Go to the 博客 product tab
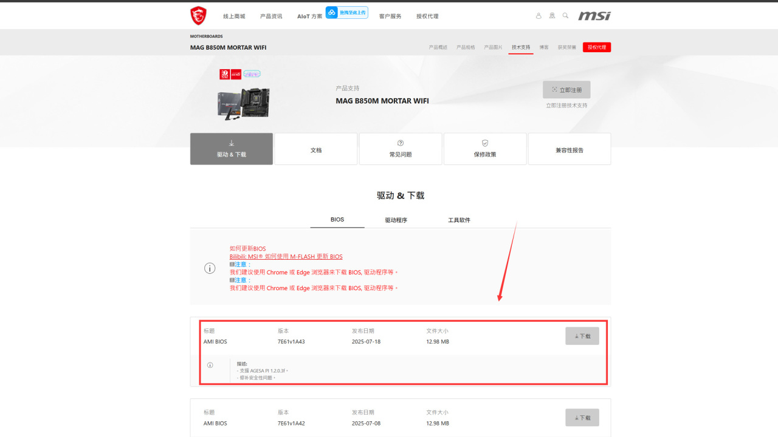The height and width of the screenshot is (437, 778). 544,47
